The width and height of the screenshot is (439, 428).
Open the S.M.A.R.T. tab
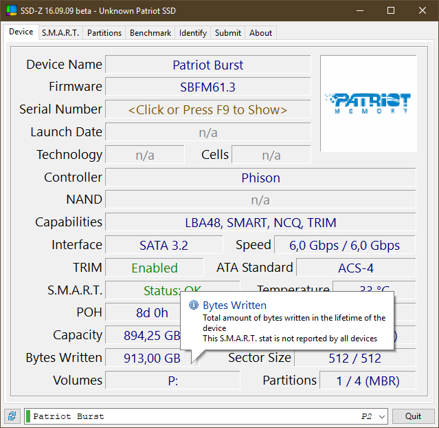point(60,33)
